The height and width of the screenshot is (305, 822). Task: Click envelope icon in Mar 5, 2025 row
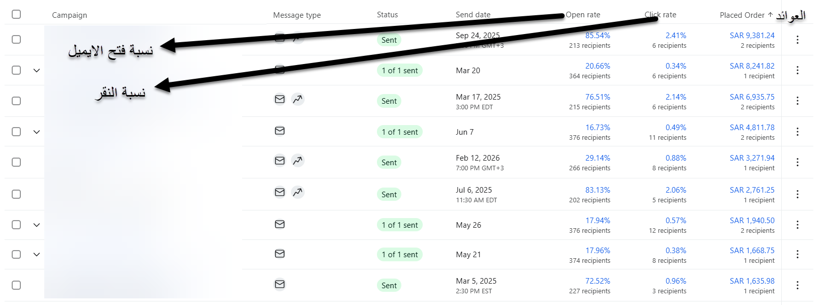(x=280, y=284)
